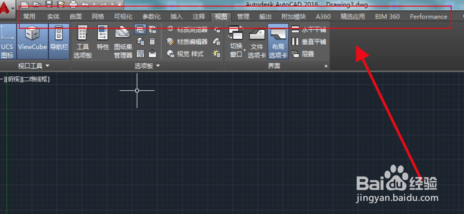Switch to the 注释 ribbon tab
464x214 pixels.
click(199, 17)
